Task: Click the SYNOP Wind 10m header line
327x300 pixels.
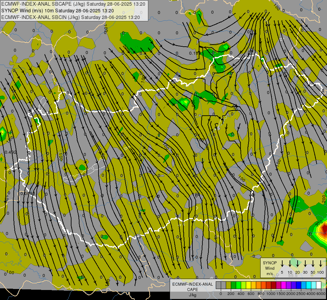Action: pos(57,11)
